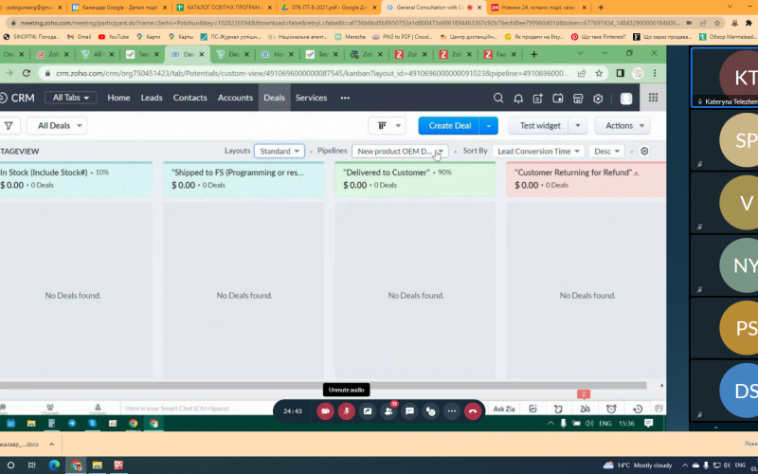The height and width of the screenshot is (474, 758).
Task: Open the Windows Task View button
Action: (32, 465)
